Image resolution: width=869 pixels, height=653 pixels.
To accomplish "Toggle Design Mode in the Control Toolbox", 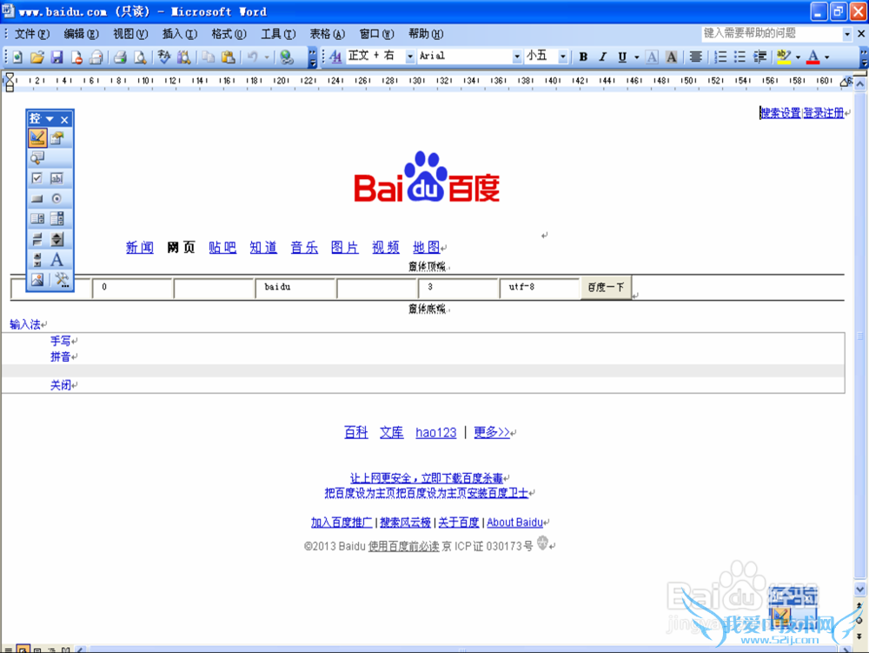I will point(37,137).
